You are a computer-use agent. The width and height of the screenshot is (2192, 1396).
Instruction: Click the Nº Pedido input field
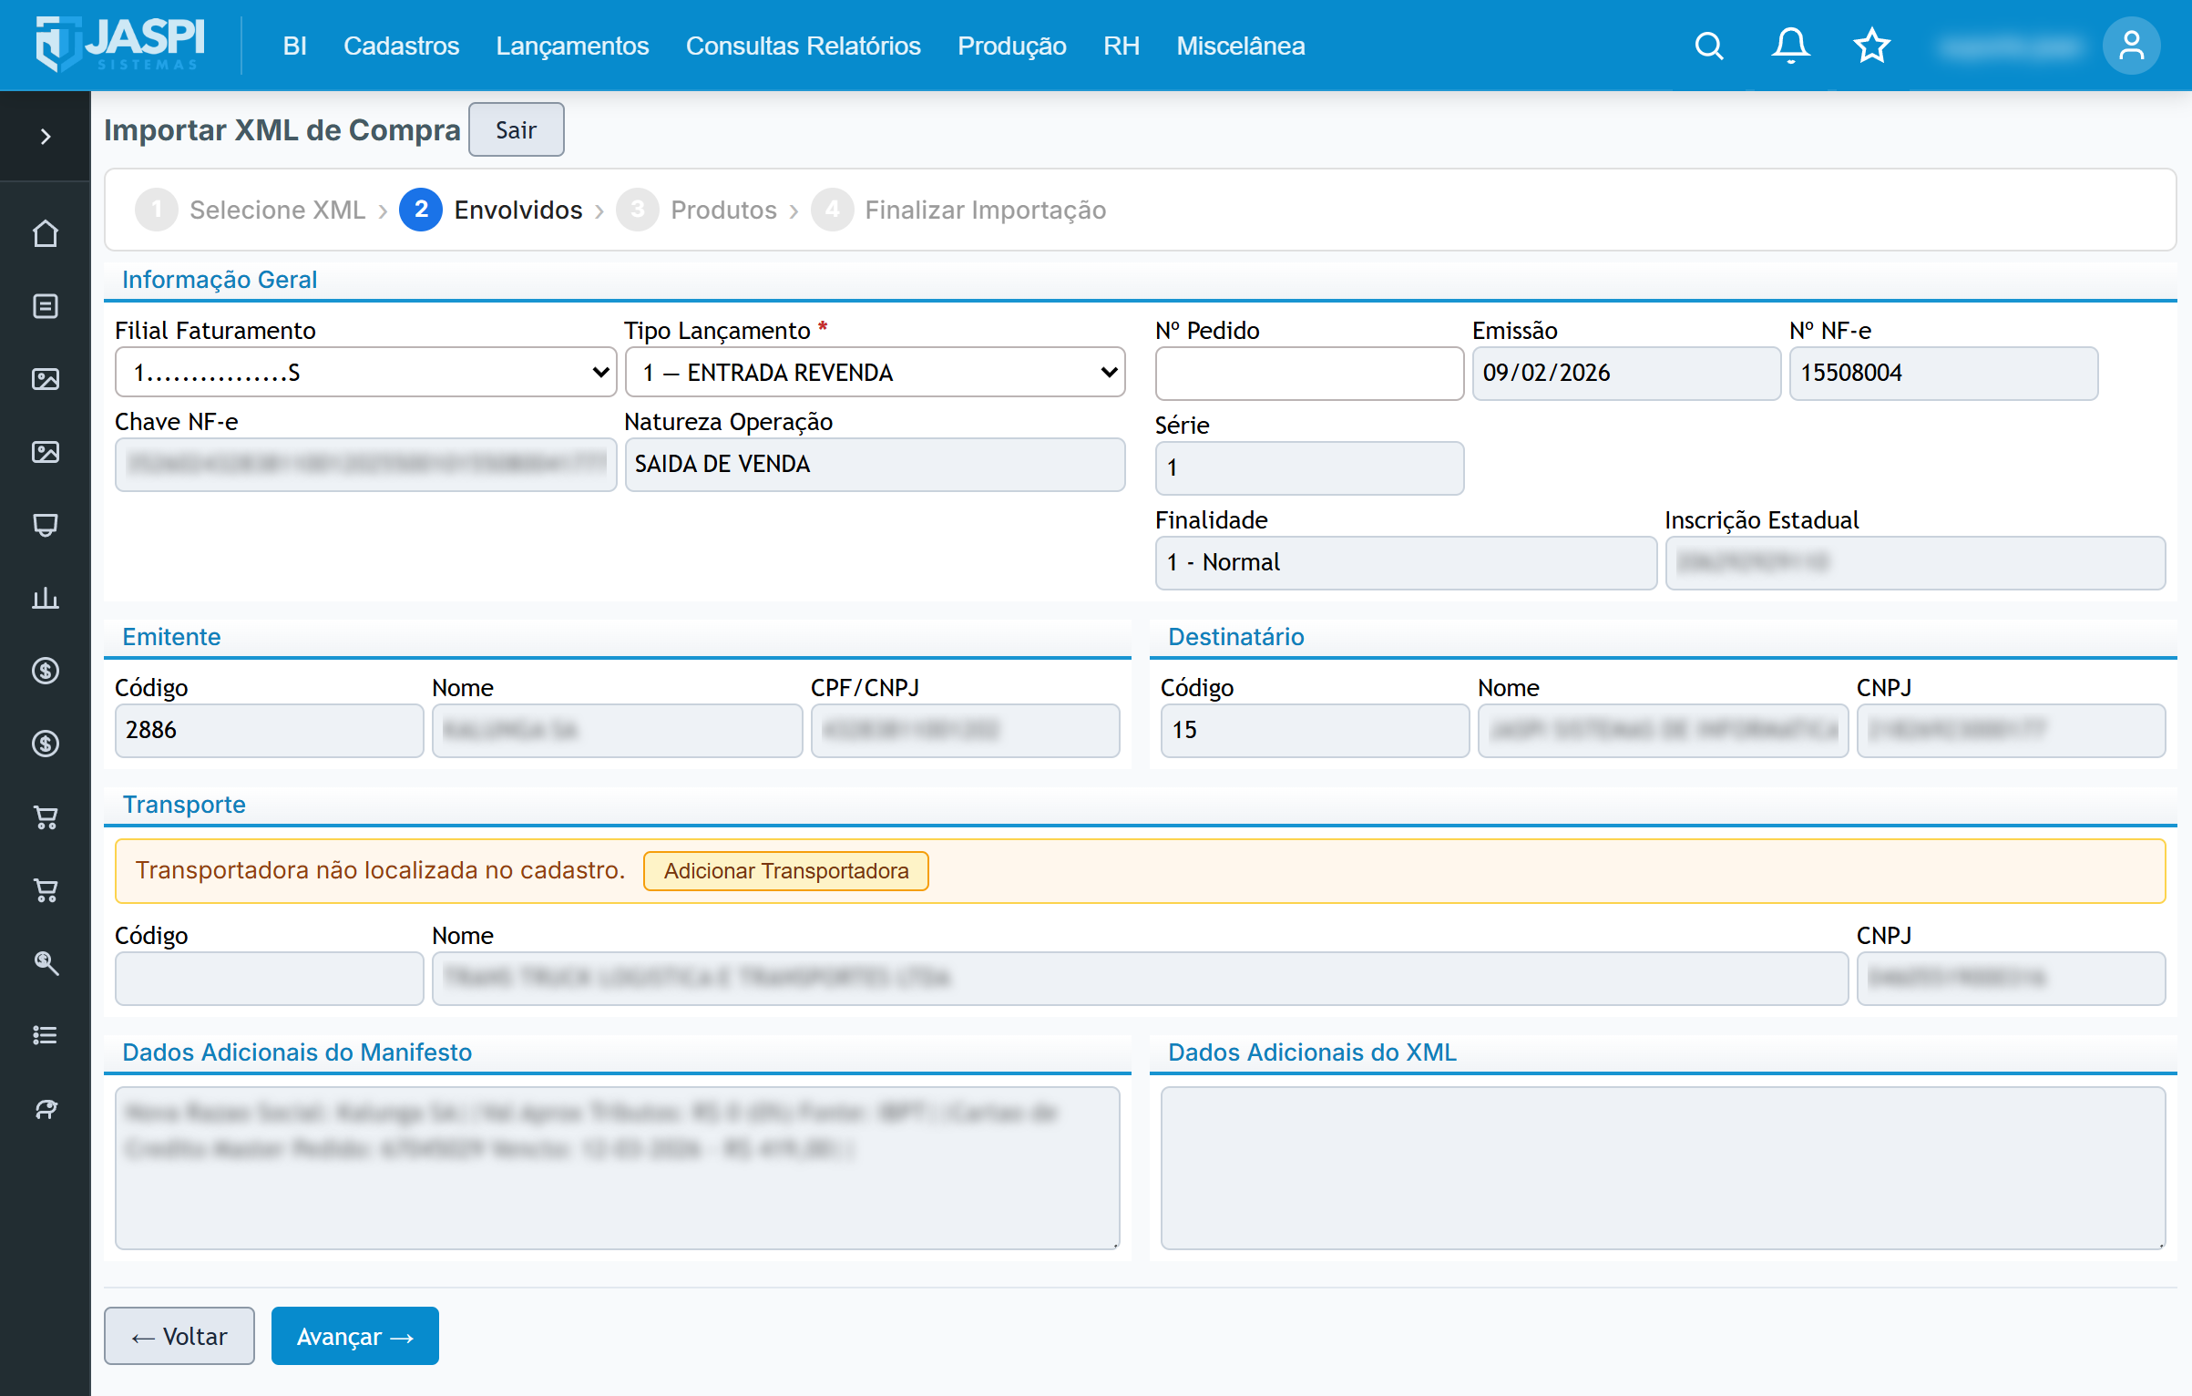1309,373
